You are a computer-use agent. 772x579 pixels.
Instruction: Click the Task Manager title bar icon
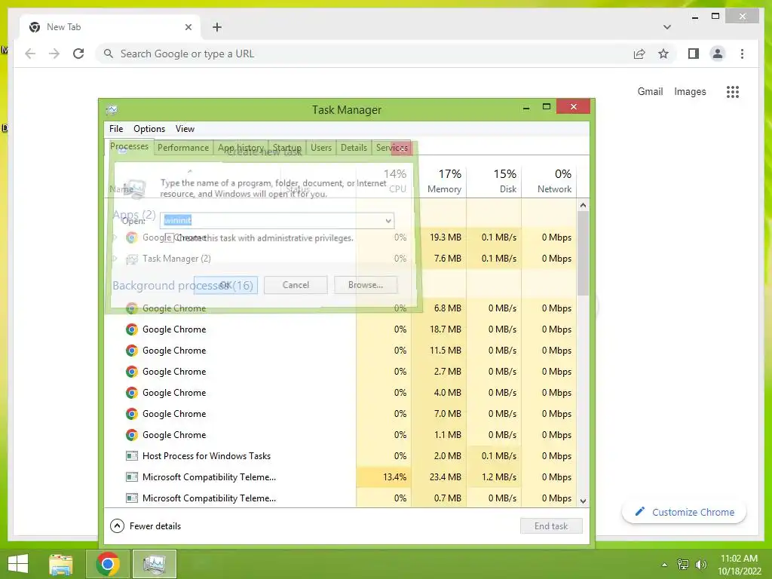pos(112,109)
